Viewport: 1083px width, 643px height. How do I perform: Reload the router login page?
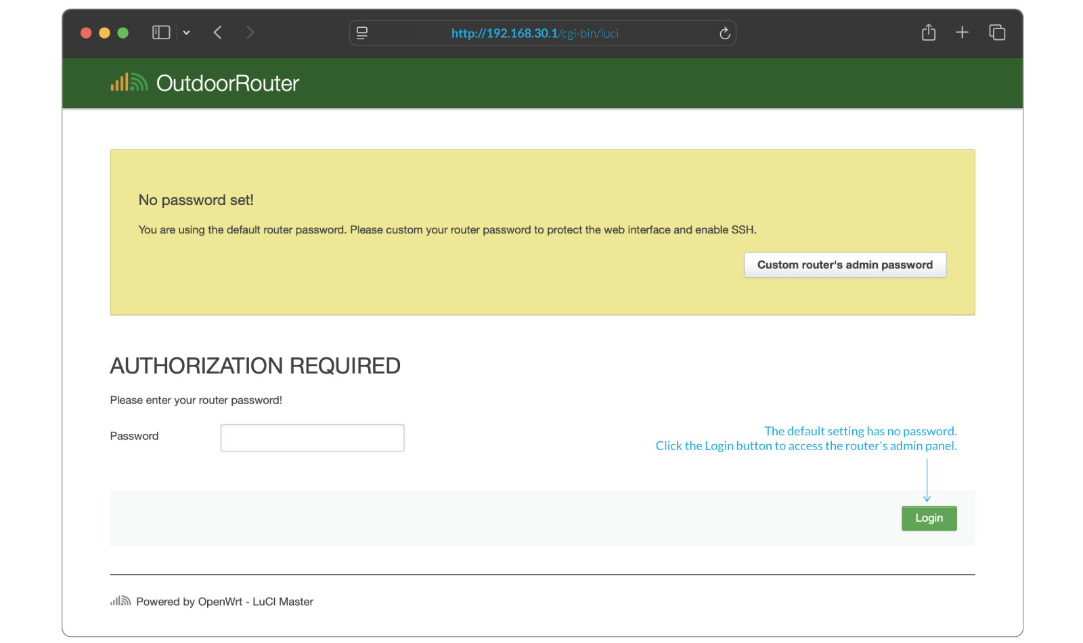click(x=724, y=33)
